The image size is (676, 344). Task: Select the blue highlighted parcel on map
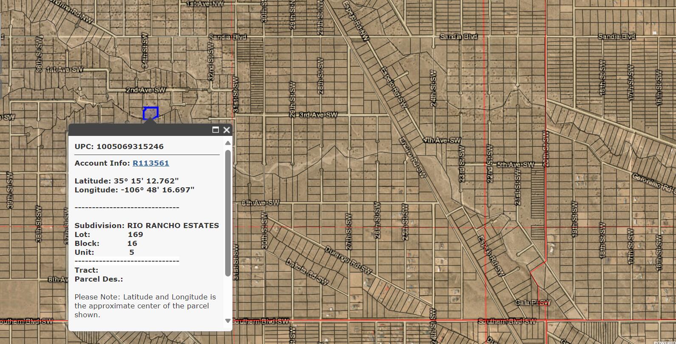coord(151,113)
